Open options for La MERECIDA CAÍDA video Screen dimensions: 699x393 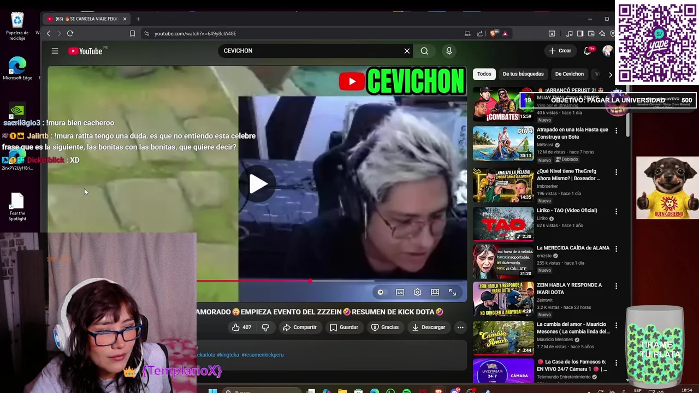coord(616,249)
